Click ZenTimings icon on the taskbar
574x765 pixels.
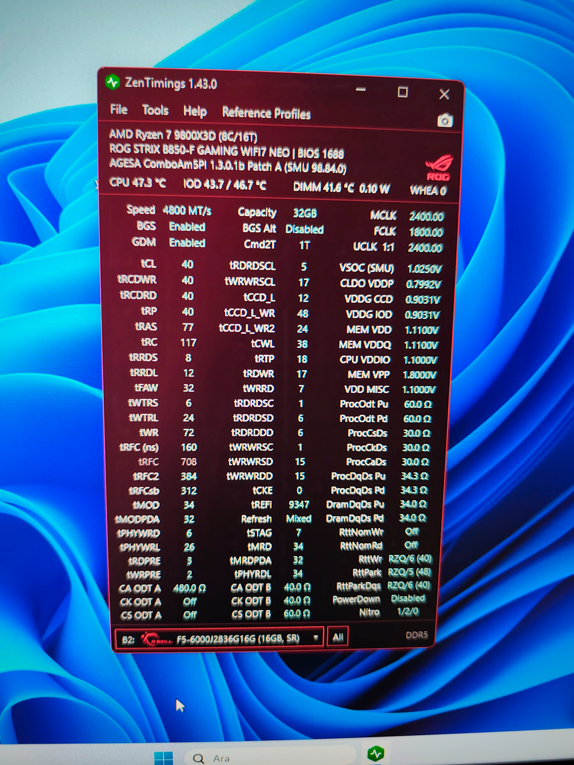376,753
